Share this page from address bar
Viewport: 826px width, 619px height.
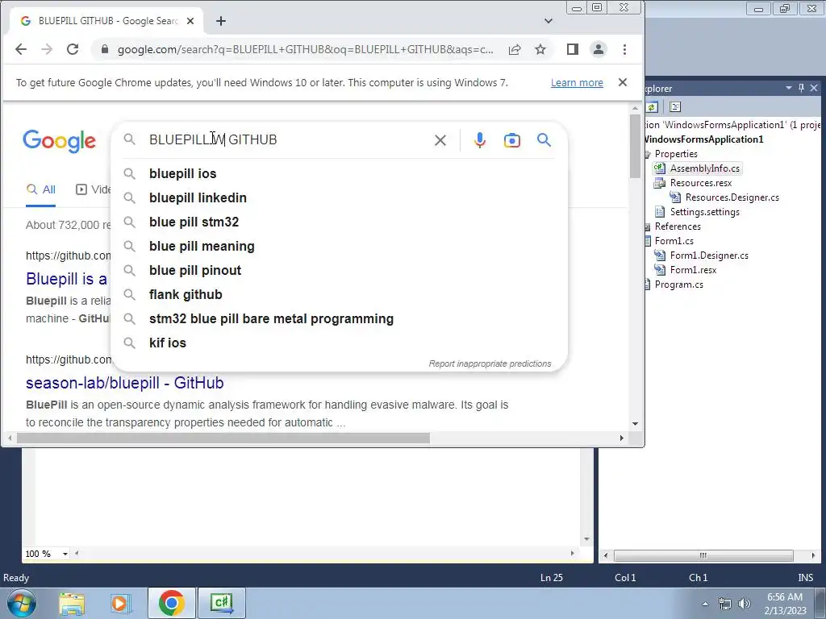(x=515, y=49)
